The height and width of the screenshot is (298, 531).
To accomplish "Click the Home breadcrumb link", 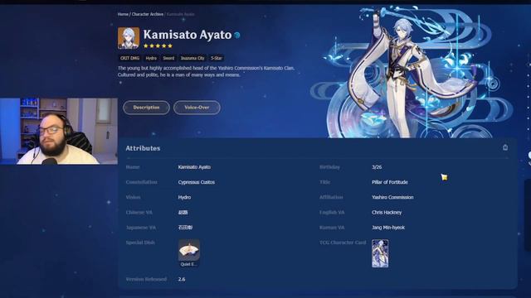I will (x=123, y=14).
